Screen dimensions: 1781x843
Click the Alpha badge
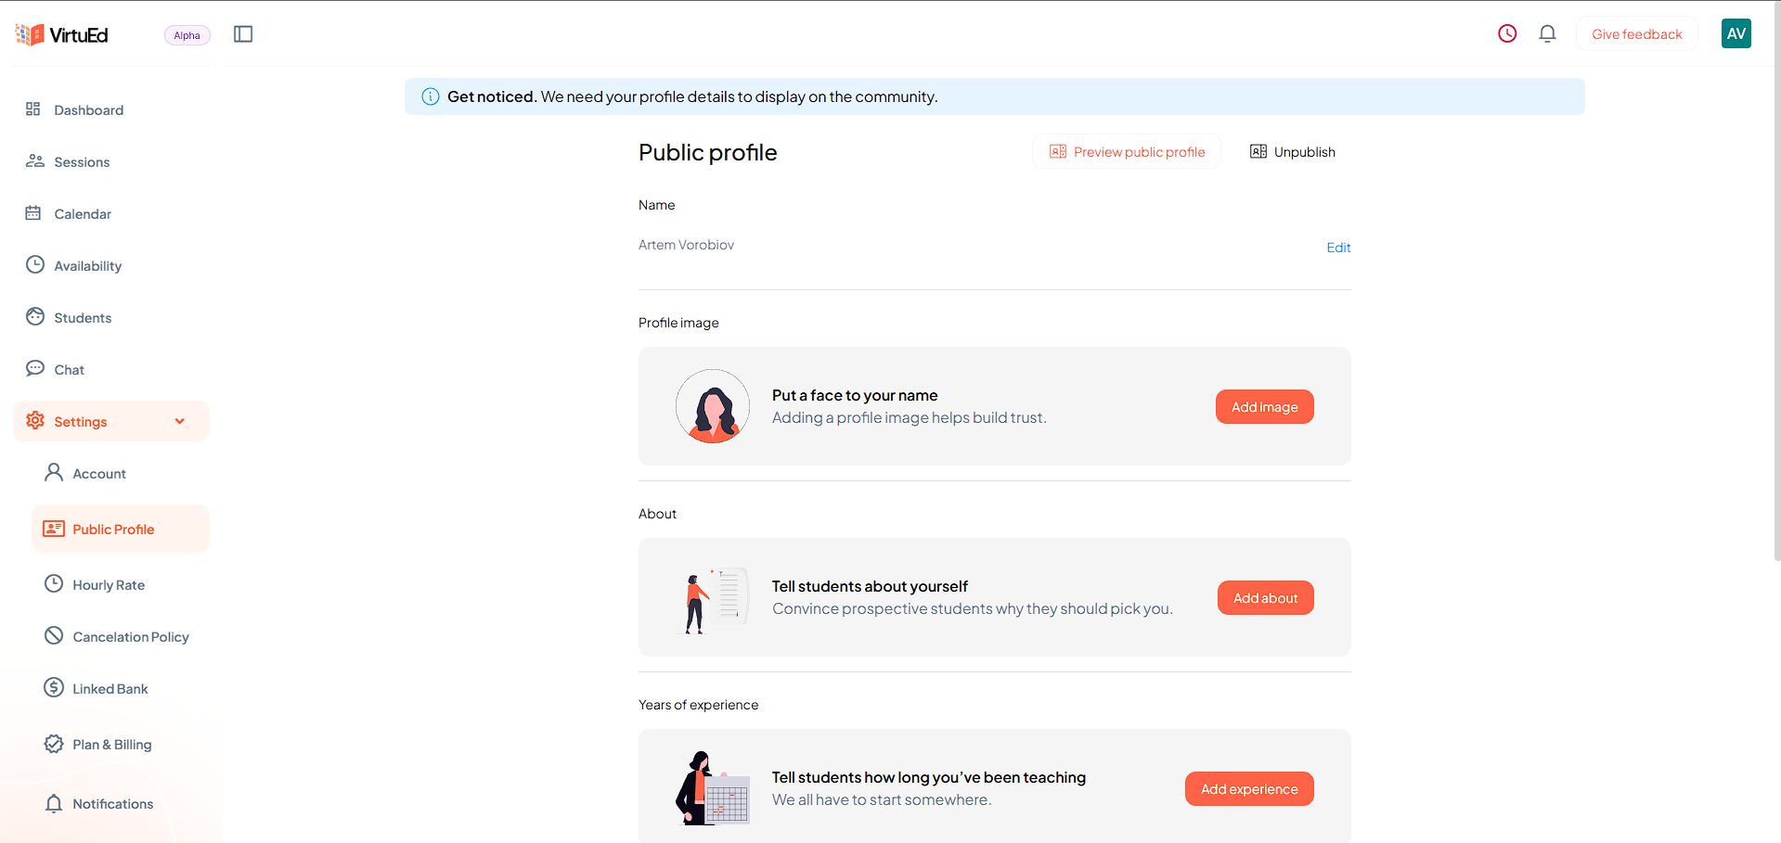tap(187, 35)
